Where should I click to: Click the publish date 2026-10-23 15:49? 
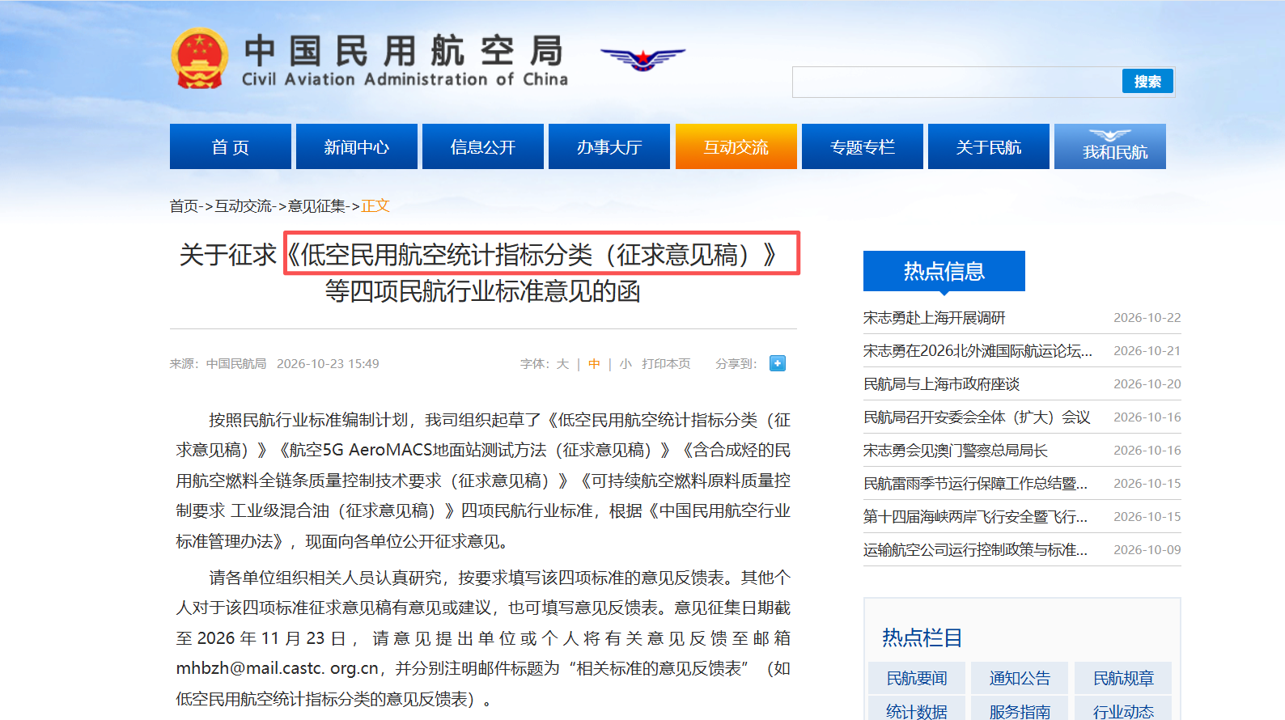tap(328, 364)
